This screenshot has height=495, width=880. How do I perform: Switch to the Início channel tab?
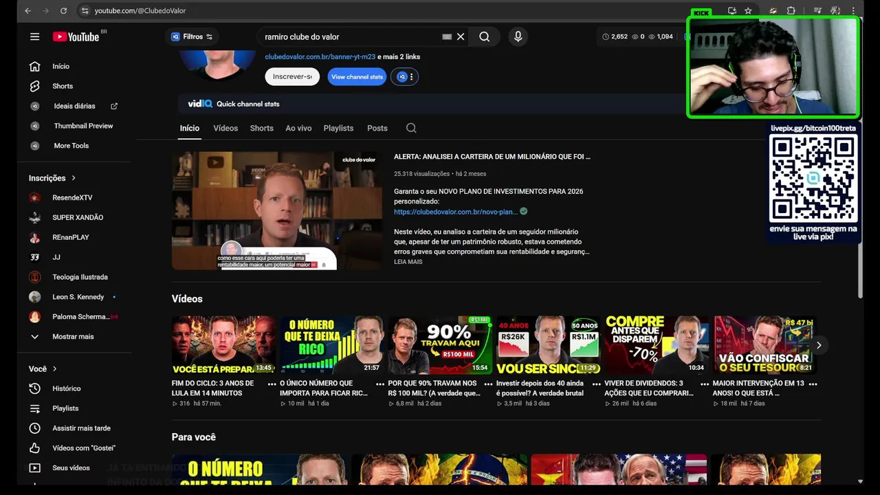coord(190,128)
